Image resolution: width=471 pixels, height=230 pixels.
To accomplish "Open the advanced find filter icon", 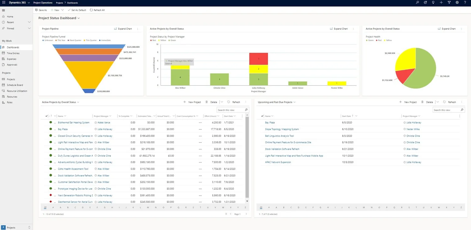I will 449,3.
